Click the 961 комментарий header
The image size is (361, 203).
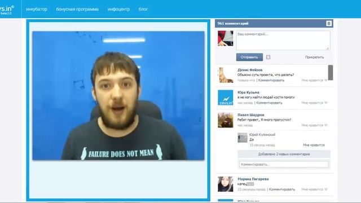click(233, 24)
